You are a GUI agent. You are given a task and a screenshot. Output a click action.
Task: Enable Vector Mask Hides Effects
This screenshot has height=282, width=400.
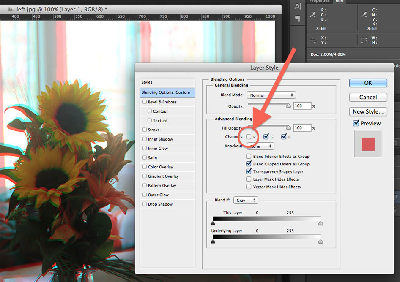(249, 187)
